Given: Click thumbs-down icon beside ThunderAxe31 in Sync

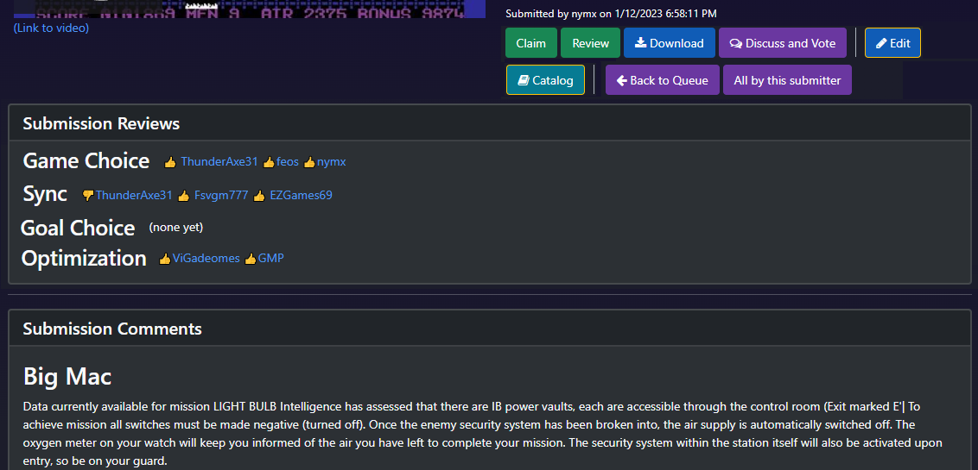Looking at the screenshot, I should pos(88,196).
